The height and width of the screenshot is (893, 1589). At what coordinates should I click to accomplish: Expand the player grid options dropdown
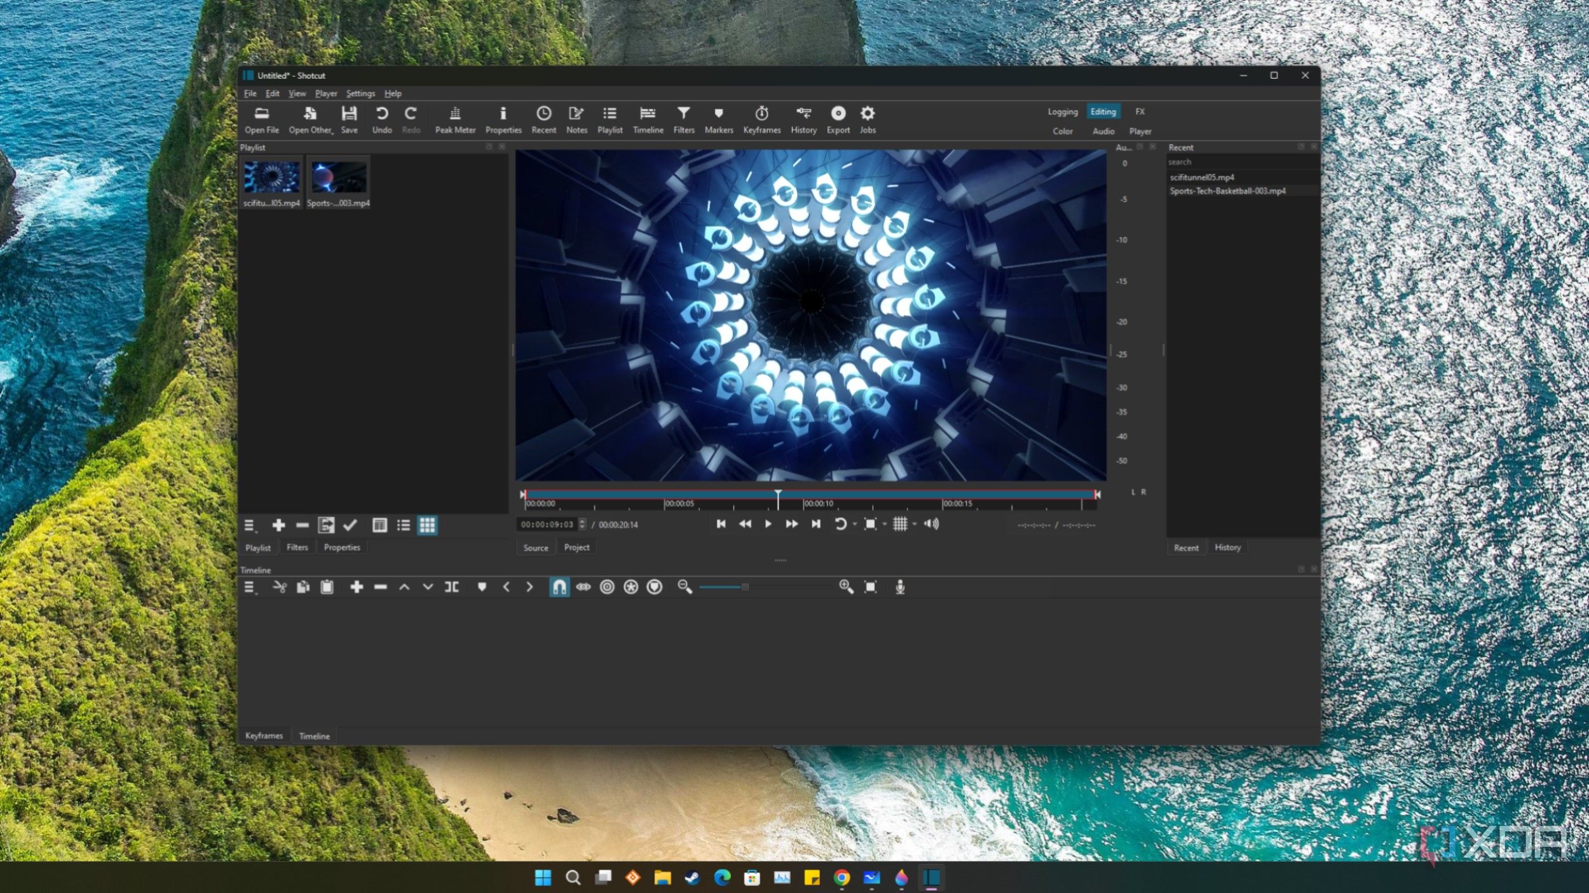tap(915, 524)
